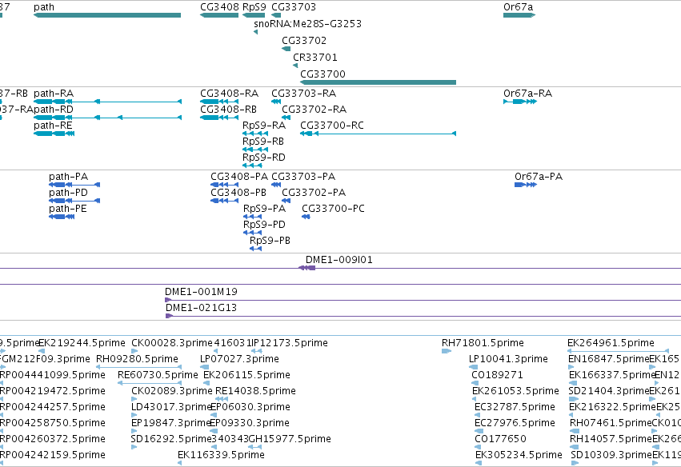The width and height of the screenshot is (681, 467).
Task: Select EST RP004260372.5prime
Action: (53, 439)
